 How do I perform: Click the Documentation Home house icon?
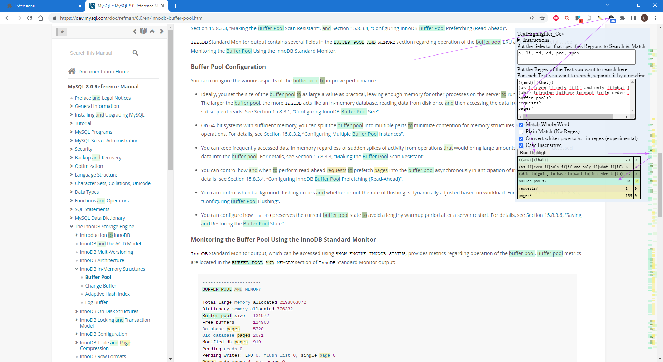tap(72, 71)
